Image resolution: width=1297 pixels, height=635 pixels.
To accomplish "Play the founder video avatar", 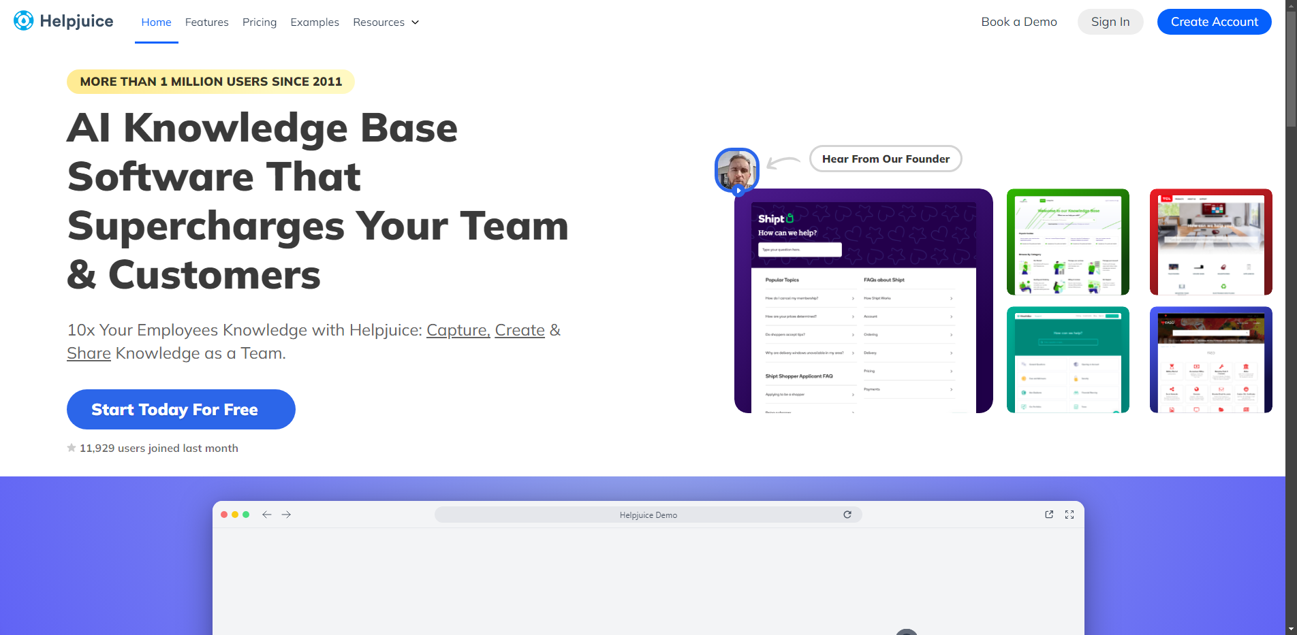I will coord(737,171).
